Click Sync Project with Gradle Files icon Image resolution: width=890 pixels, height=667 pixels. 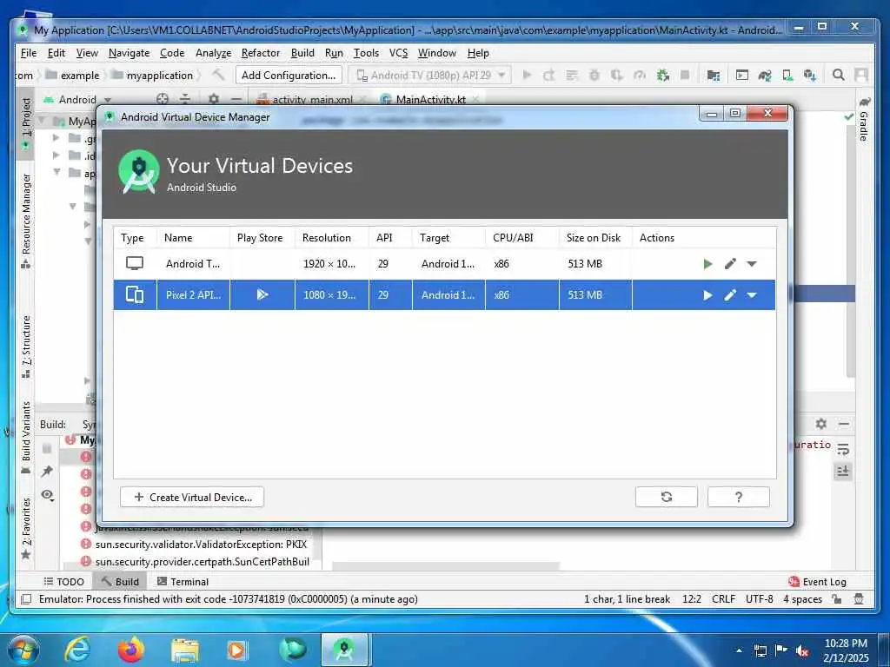765,75
